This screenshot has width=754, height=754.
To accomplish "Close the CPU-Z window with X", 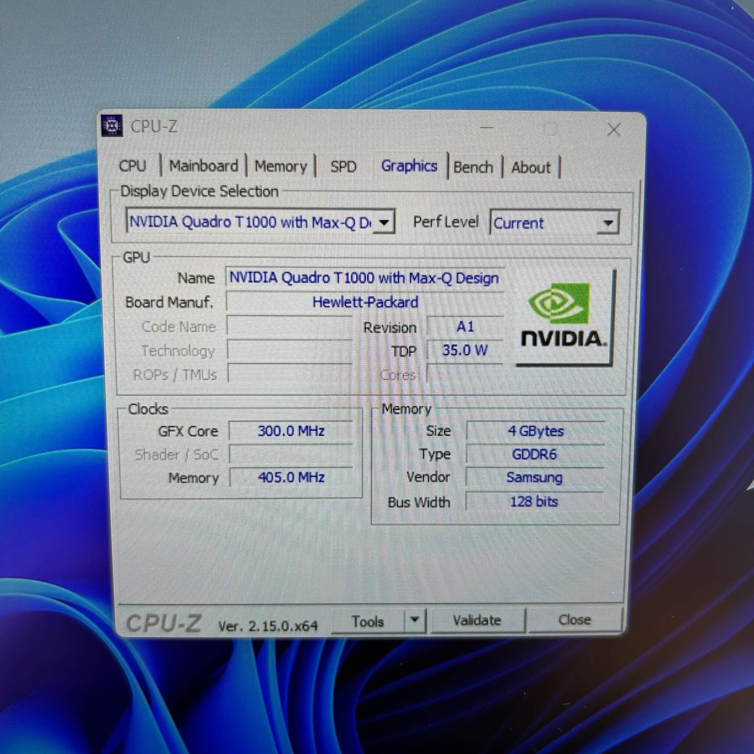I will (x=613, y=129).
